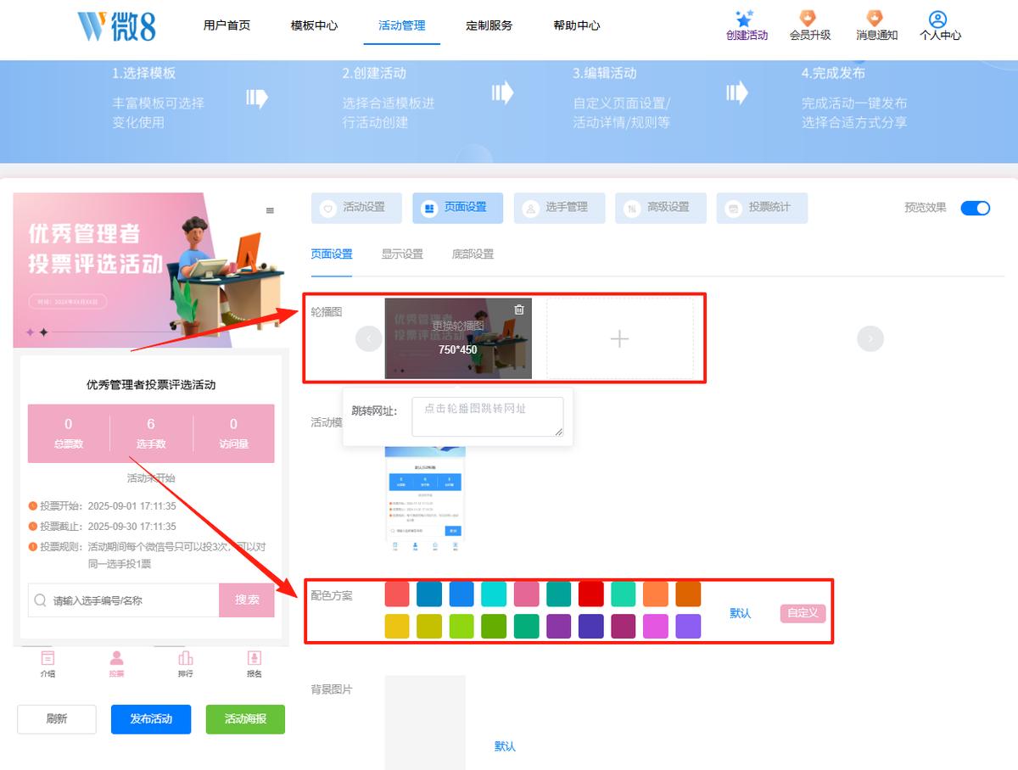
Task: Open the 定制服务 menu
Action: [x=489, y=25]
